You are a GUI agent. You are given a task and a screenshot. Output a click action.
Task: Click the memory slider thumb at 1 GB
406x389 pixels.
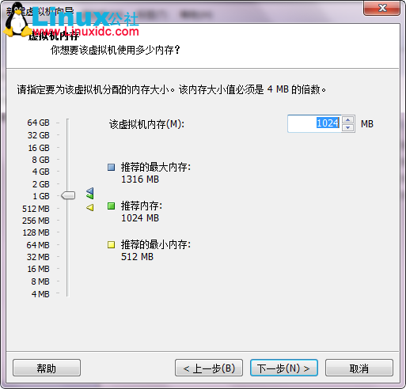(68, 195)
